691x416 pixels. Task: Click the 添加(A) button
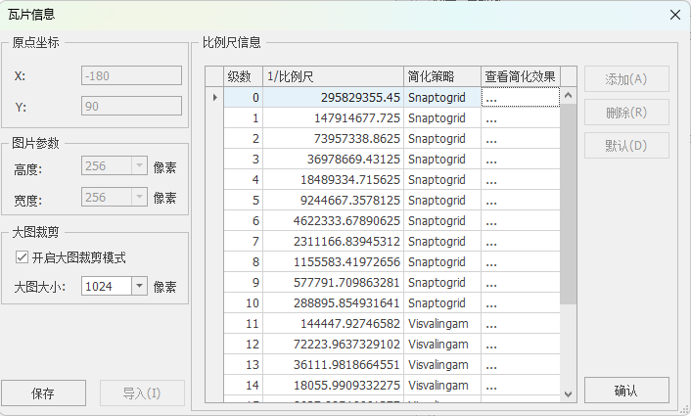coord(626,78)
